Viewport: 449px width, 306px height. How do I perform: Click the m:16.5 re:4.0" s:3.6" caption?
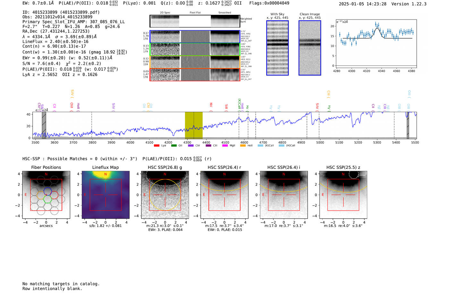[343, 226]
